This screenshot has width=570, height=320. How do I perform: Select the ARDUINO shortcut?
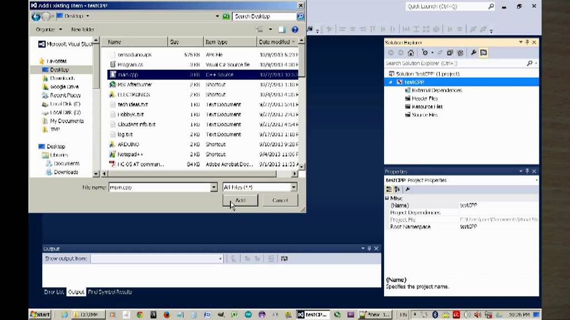coord(129,144)
